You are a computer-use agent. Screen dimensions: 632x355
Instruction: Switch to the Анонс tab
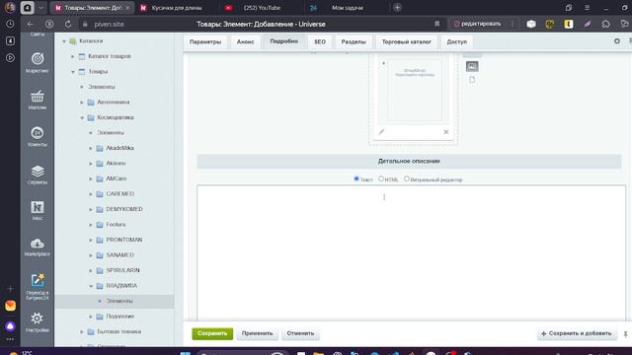tap(245, 41)
